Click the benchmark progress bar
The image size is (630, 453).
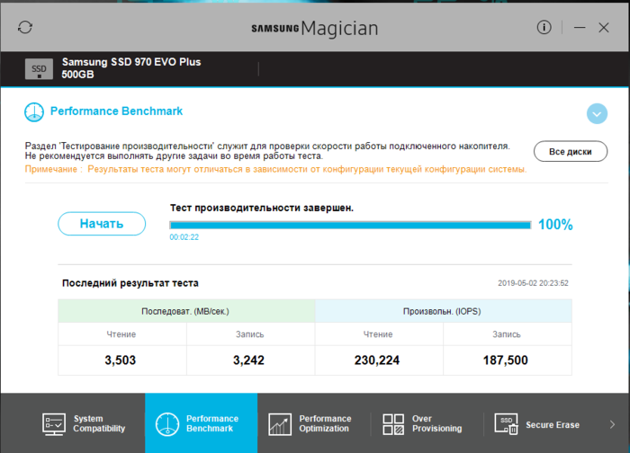[350, 225]
